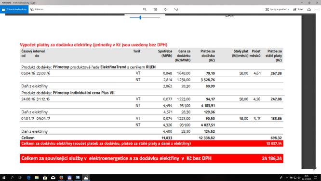Open the Mail app from the taskbar
Viewport: 321px width, 181px height.
coord(53,178)
